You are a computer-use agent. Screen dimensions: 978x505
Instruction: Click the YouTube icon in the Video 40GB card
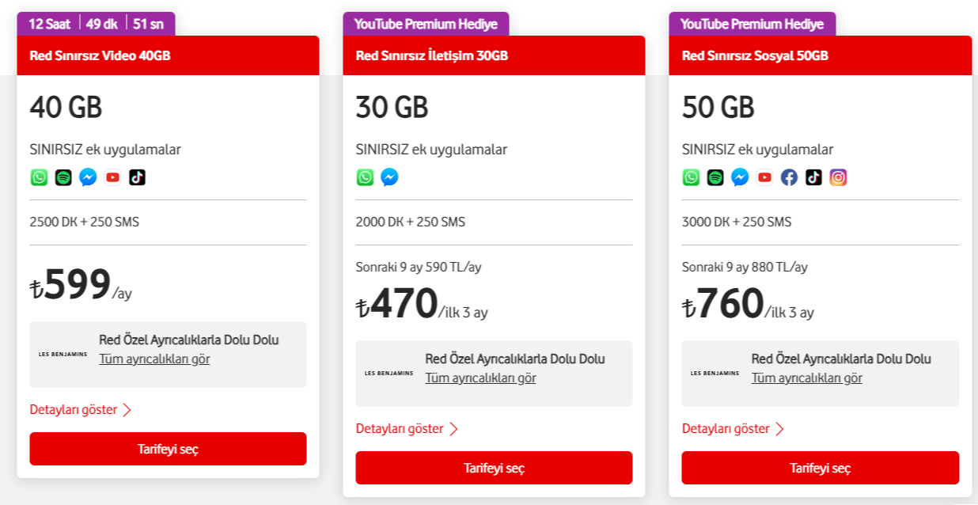click(112, 177)
